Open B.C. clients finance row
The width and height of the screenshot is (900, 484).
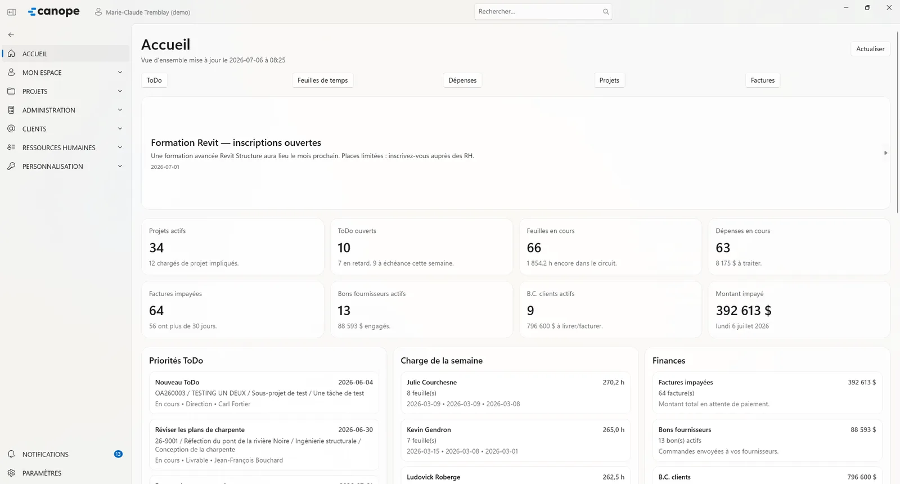click(x=767, y=476)
